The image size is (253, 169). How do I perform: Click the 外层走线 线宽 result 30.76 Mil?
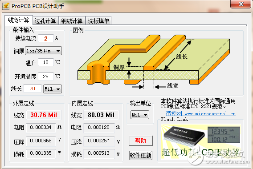pos(44,115)
